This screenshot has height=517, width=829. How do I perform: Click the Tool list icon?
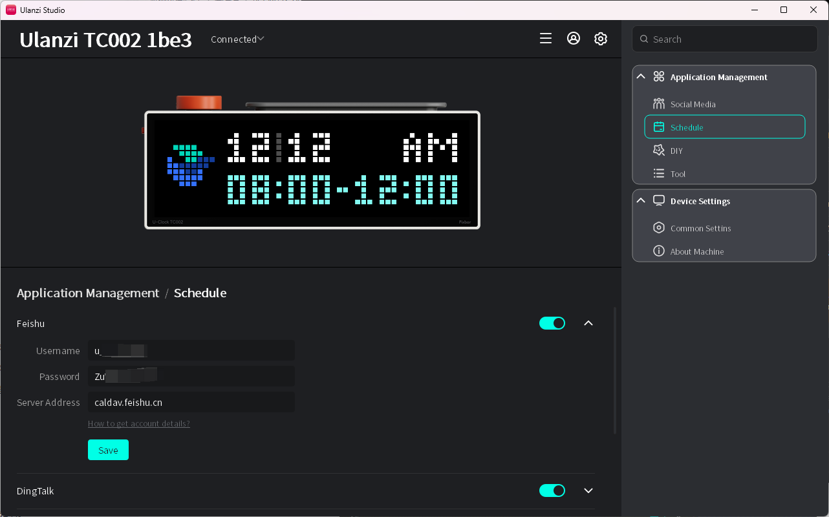[659, 174]
